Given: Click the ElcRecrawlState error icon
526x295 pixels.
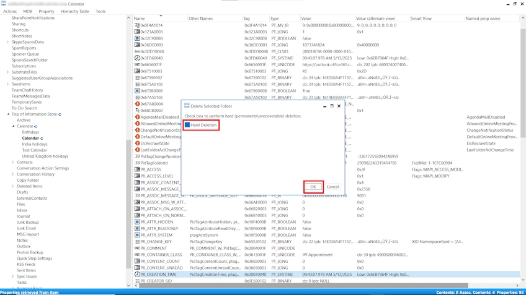Looking at the screenshot, I should [x=137, y=143].
